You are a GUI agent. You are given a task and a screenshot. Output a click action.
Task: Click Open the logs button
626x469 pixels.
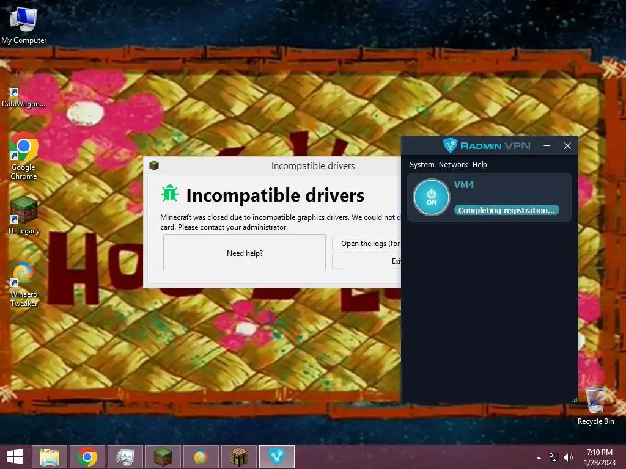tap(367, 243)
